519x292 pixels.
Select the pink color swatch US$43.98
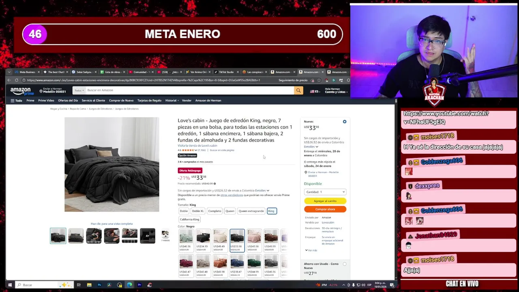click(x=254, y=240)
